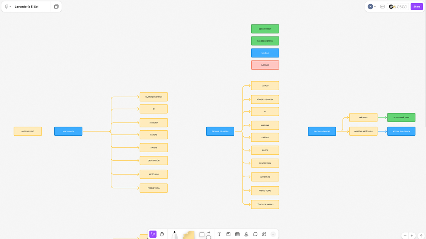The image size is (426, 239).
Task: Expand the user avatar K dropdown
Action: [x=372, y=7]
